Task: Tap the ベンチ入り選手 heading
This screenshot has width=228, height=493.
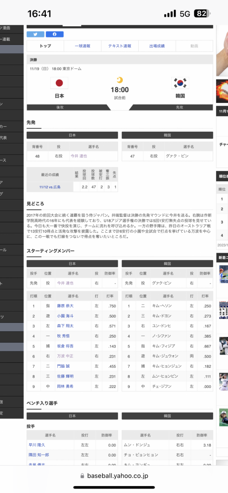Action: (42, 403)
